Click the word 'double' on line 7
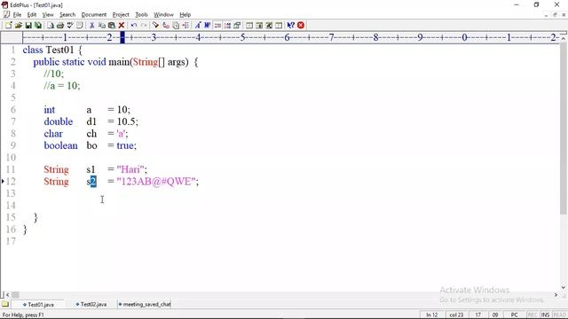This screenshot has width=568, height=319. [x=59, y=121]
